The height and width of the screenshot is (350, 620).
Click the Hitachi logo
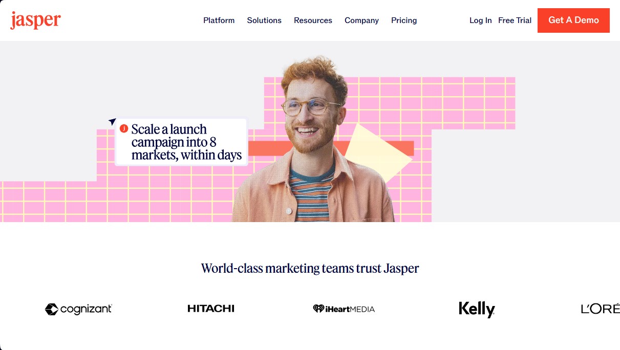pyautogui.click(x=211, y=309)
